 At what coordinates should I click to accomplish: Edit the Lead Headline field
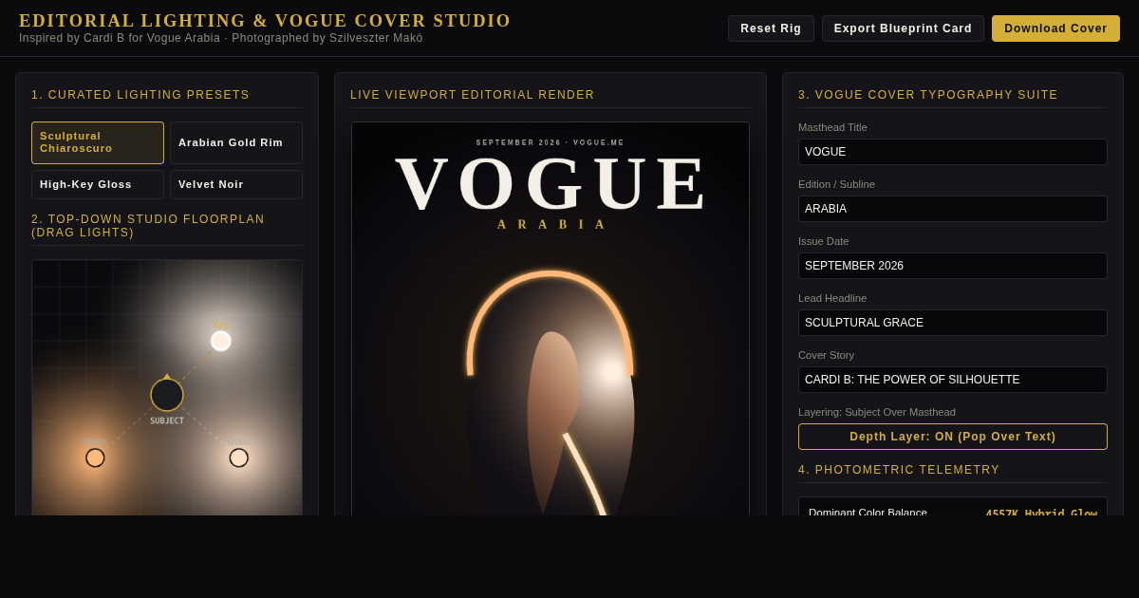click(953, 323)
